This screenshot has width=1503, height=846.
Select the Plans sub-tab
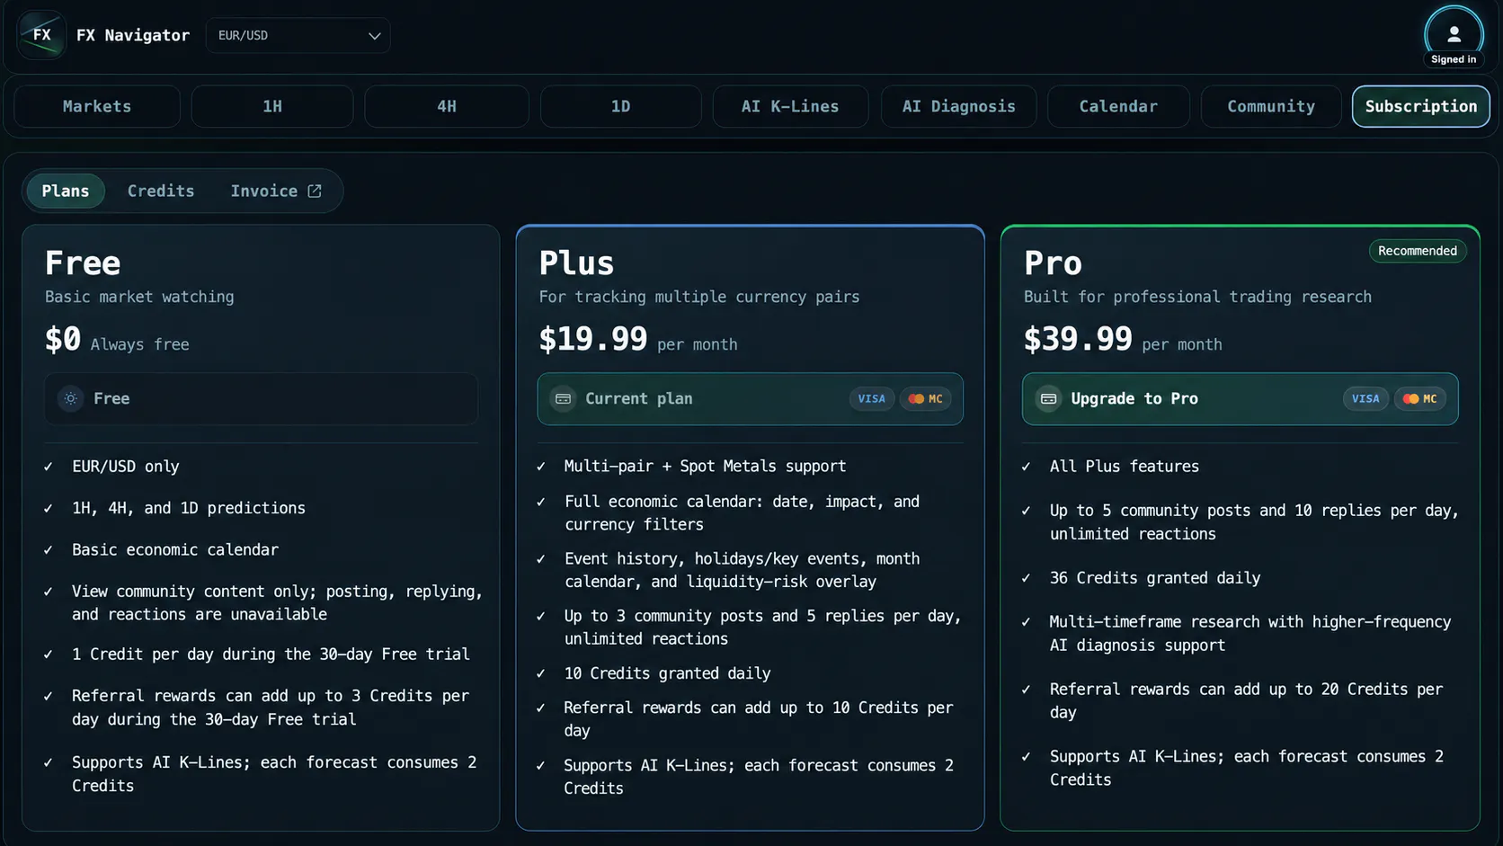coord(66,191)
